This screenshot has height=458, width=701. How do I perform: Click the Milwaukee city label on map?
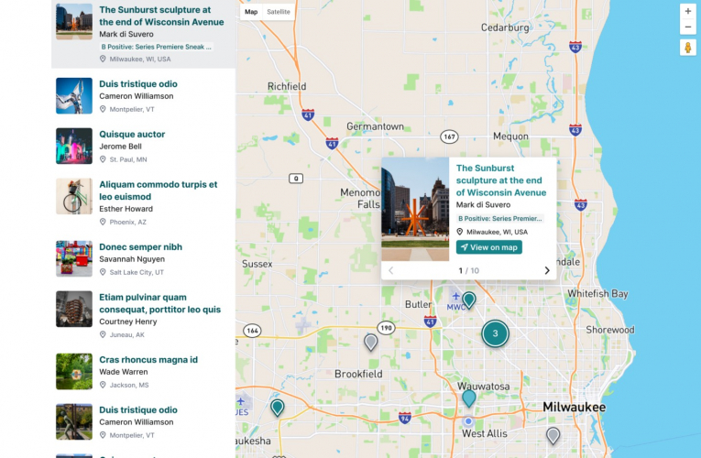tap(574, 407)
